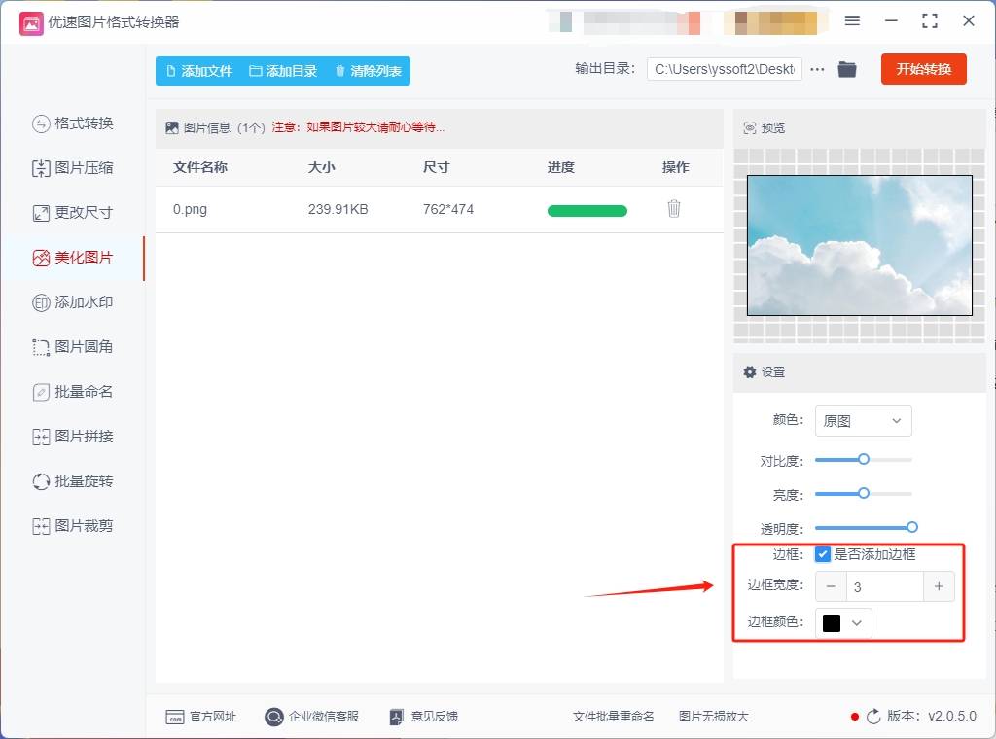Open the hamburger menu in the title bar
This screenshot has width=996, height=739.
click(852, 19)
